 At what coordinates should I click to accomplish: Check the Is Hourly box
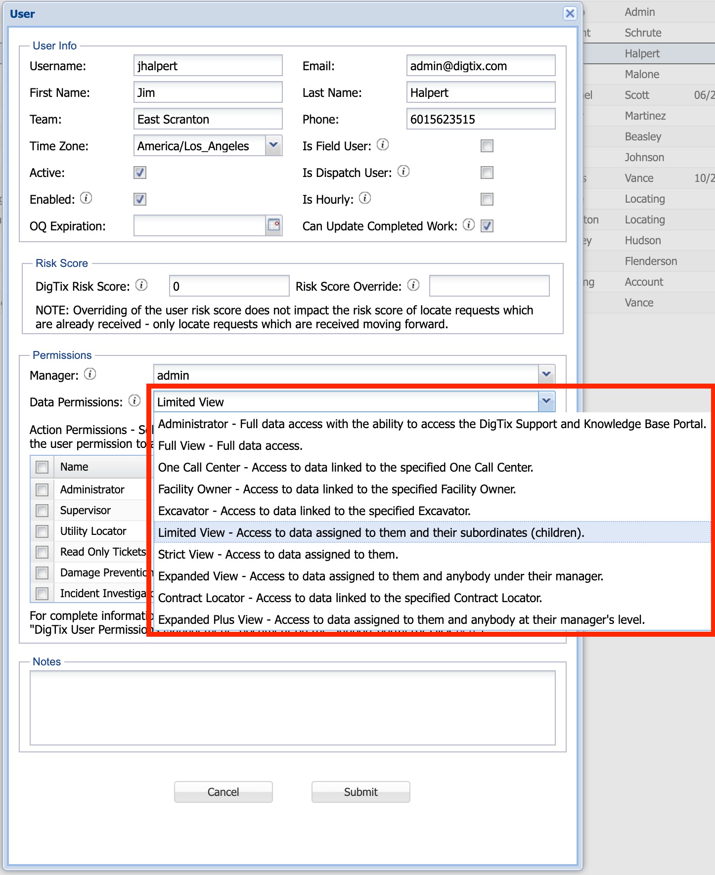(487, 199)
